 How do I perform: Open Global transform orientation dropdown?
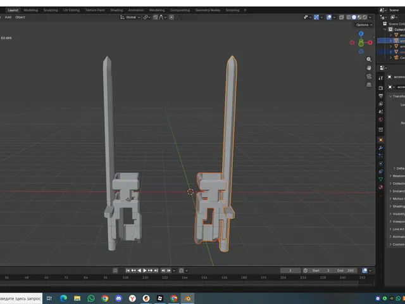pos(130,17)
